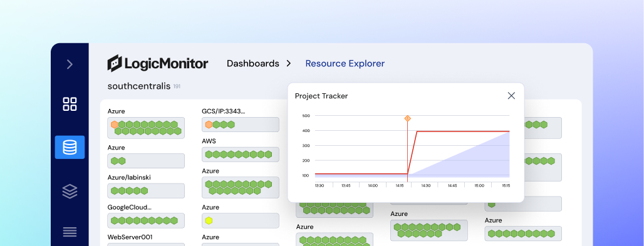
Task: Click orange hexagon in first Azure group
Action: [x=115, y=125]
